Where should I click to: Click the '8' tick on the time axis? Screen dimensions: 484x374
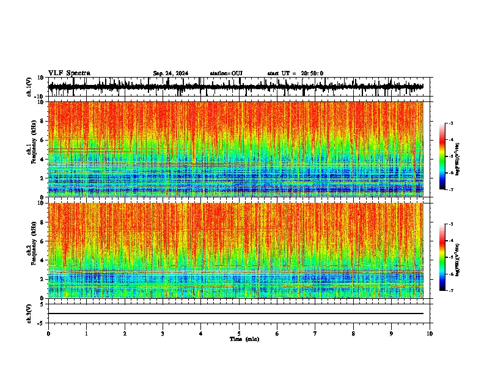[x=353, y=334]
